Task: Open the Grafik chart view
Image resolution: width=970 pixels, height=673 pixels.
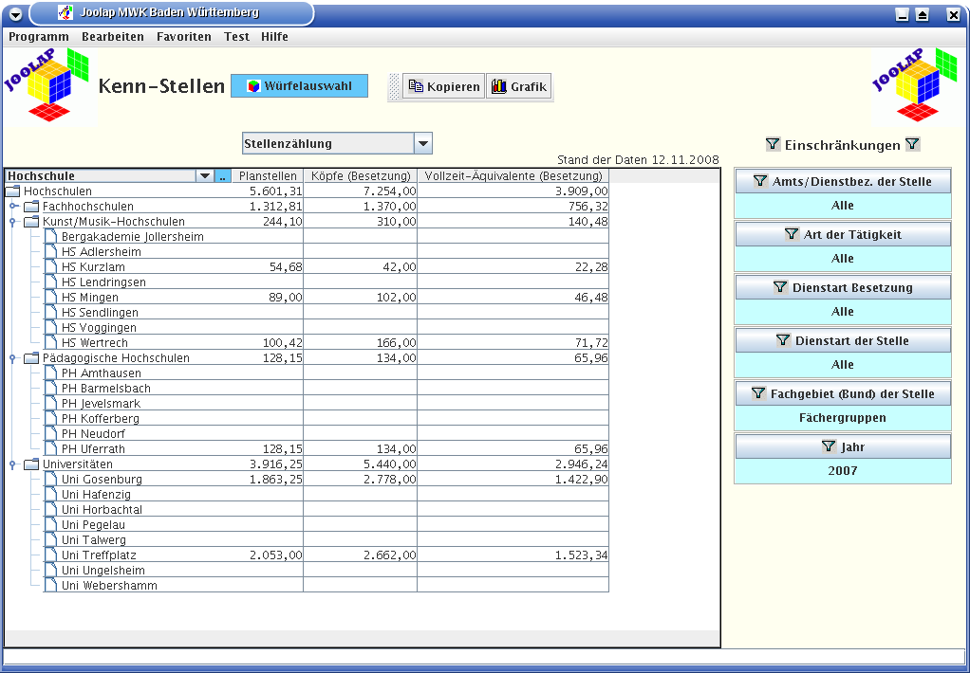Action: point(518,86)
